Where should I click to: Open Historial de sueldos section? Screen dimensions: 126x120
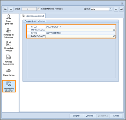coord(9,46)
